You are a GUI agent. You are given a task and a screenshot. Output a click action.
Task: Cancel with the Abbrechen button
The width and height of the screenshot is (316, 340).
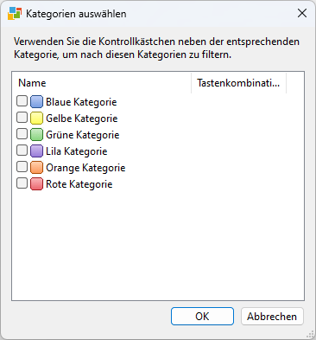(x=272, y=317)
